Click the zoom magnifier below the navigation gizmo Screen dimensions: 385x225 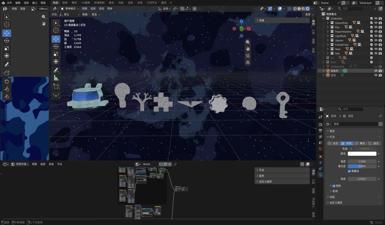[x=248, y=42]
